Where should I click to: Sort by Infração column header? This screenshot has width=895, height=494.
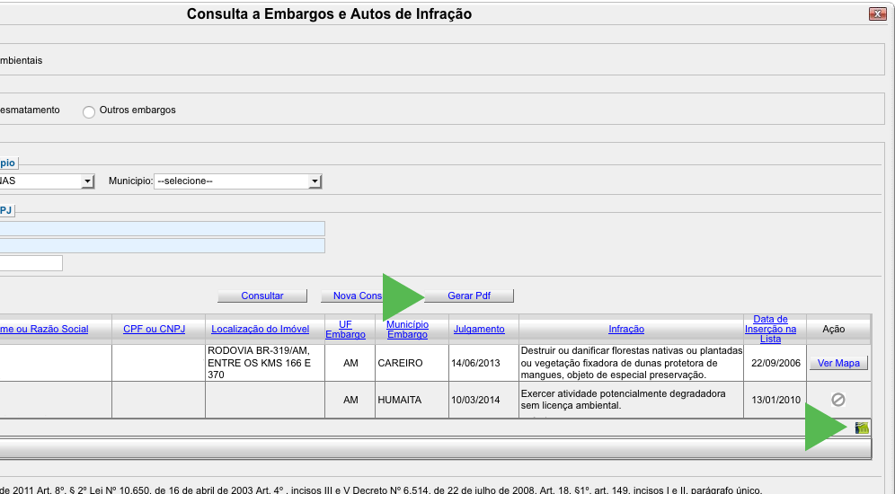click(x=626, y=329)
